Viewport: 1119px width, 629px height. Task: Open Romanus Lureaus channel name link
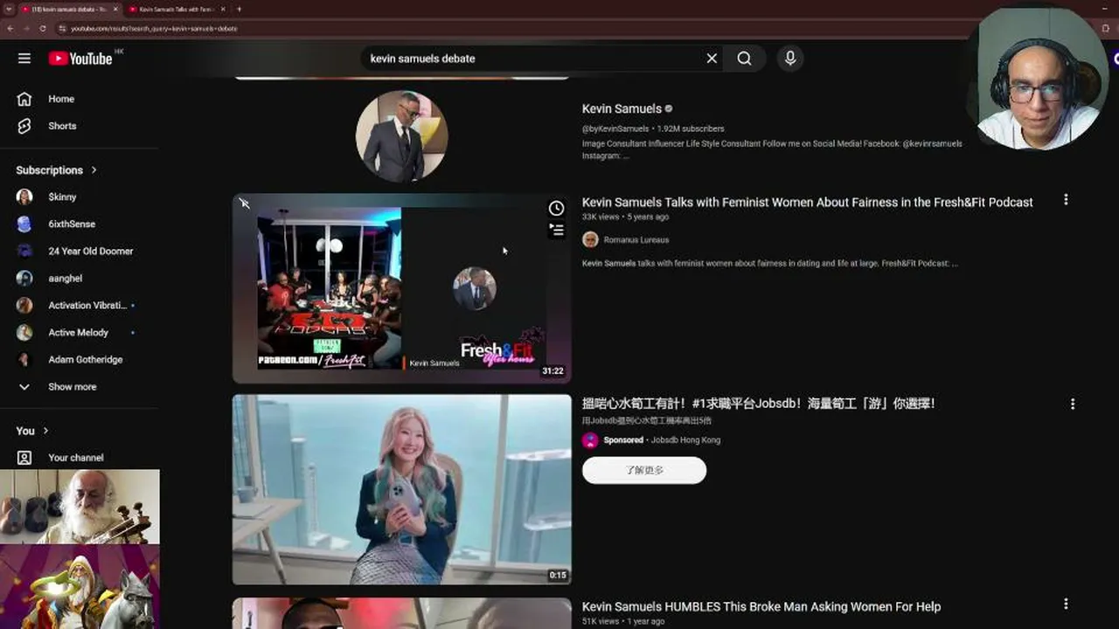click(636, 239)
